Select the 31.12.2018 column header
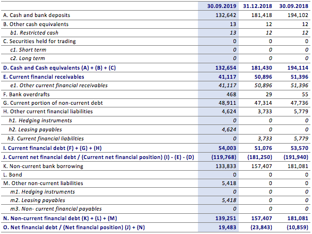 [257, 6]
